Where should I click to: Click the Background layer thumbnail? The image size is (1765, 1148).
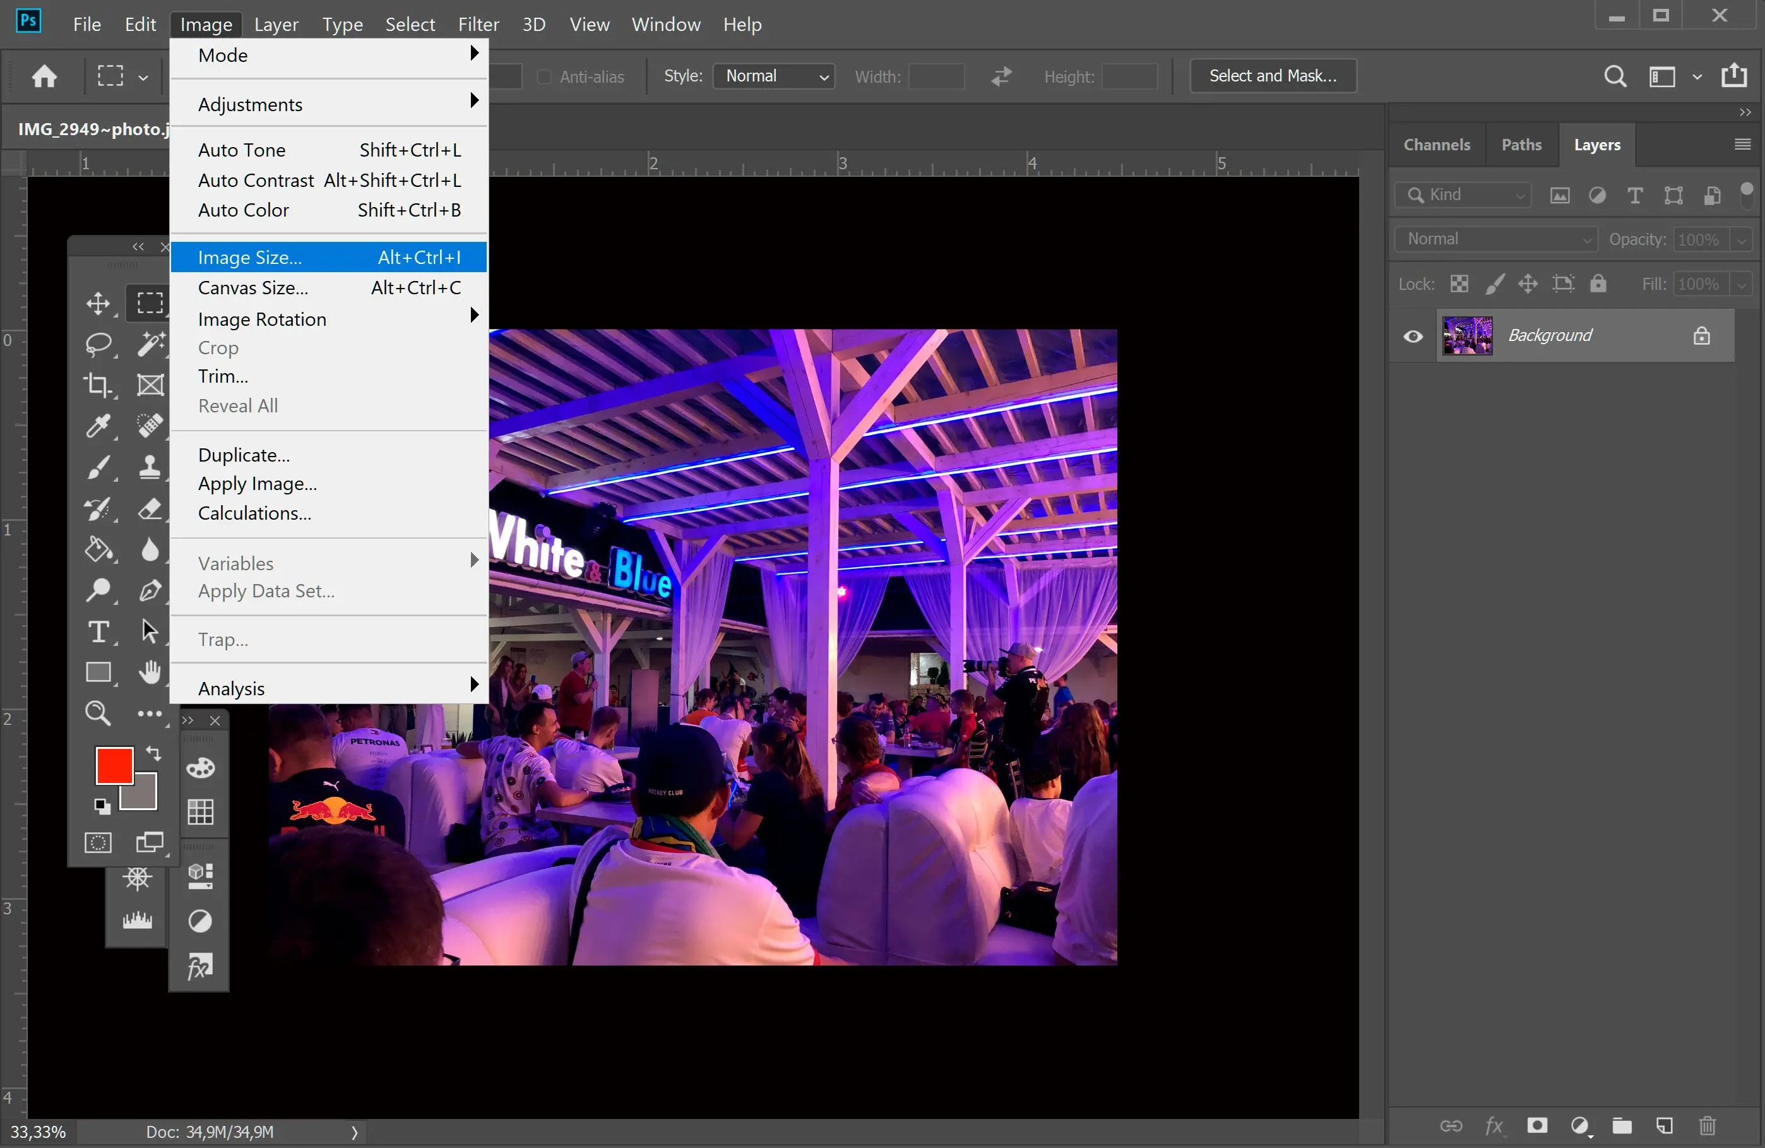point(1466,335)
